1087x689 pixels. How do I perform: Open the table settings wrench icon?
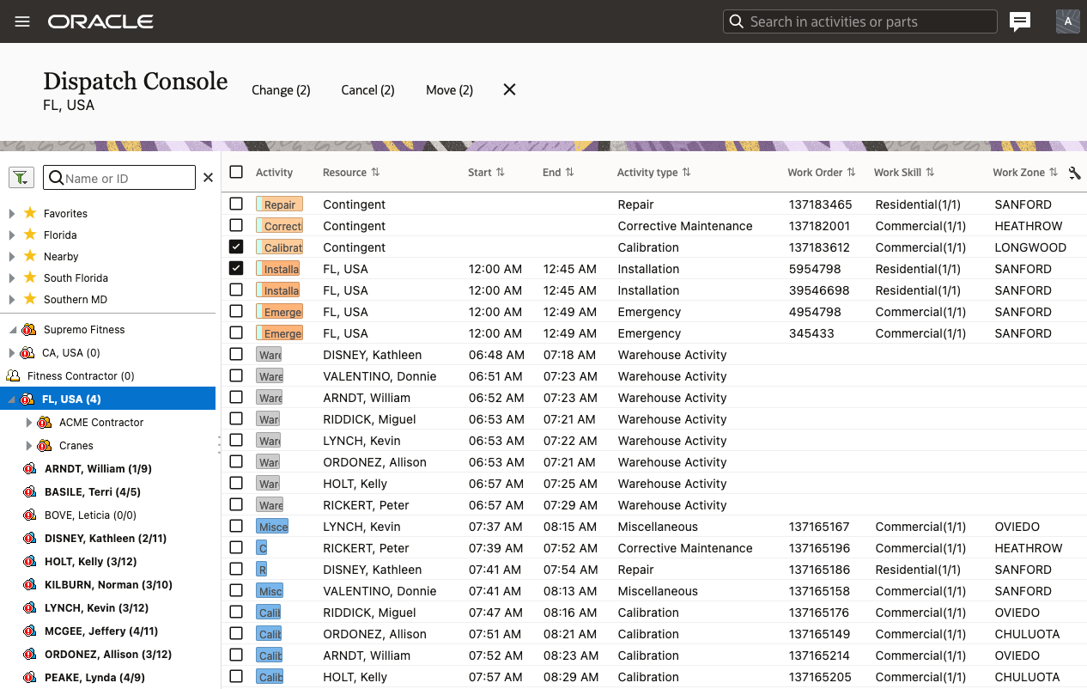tap(1074, 173)
